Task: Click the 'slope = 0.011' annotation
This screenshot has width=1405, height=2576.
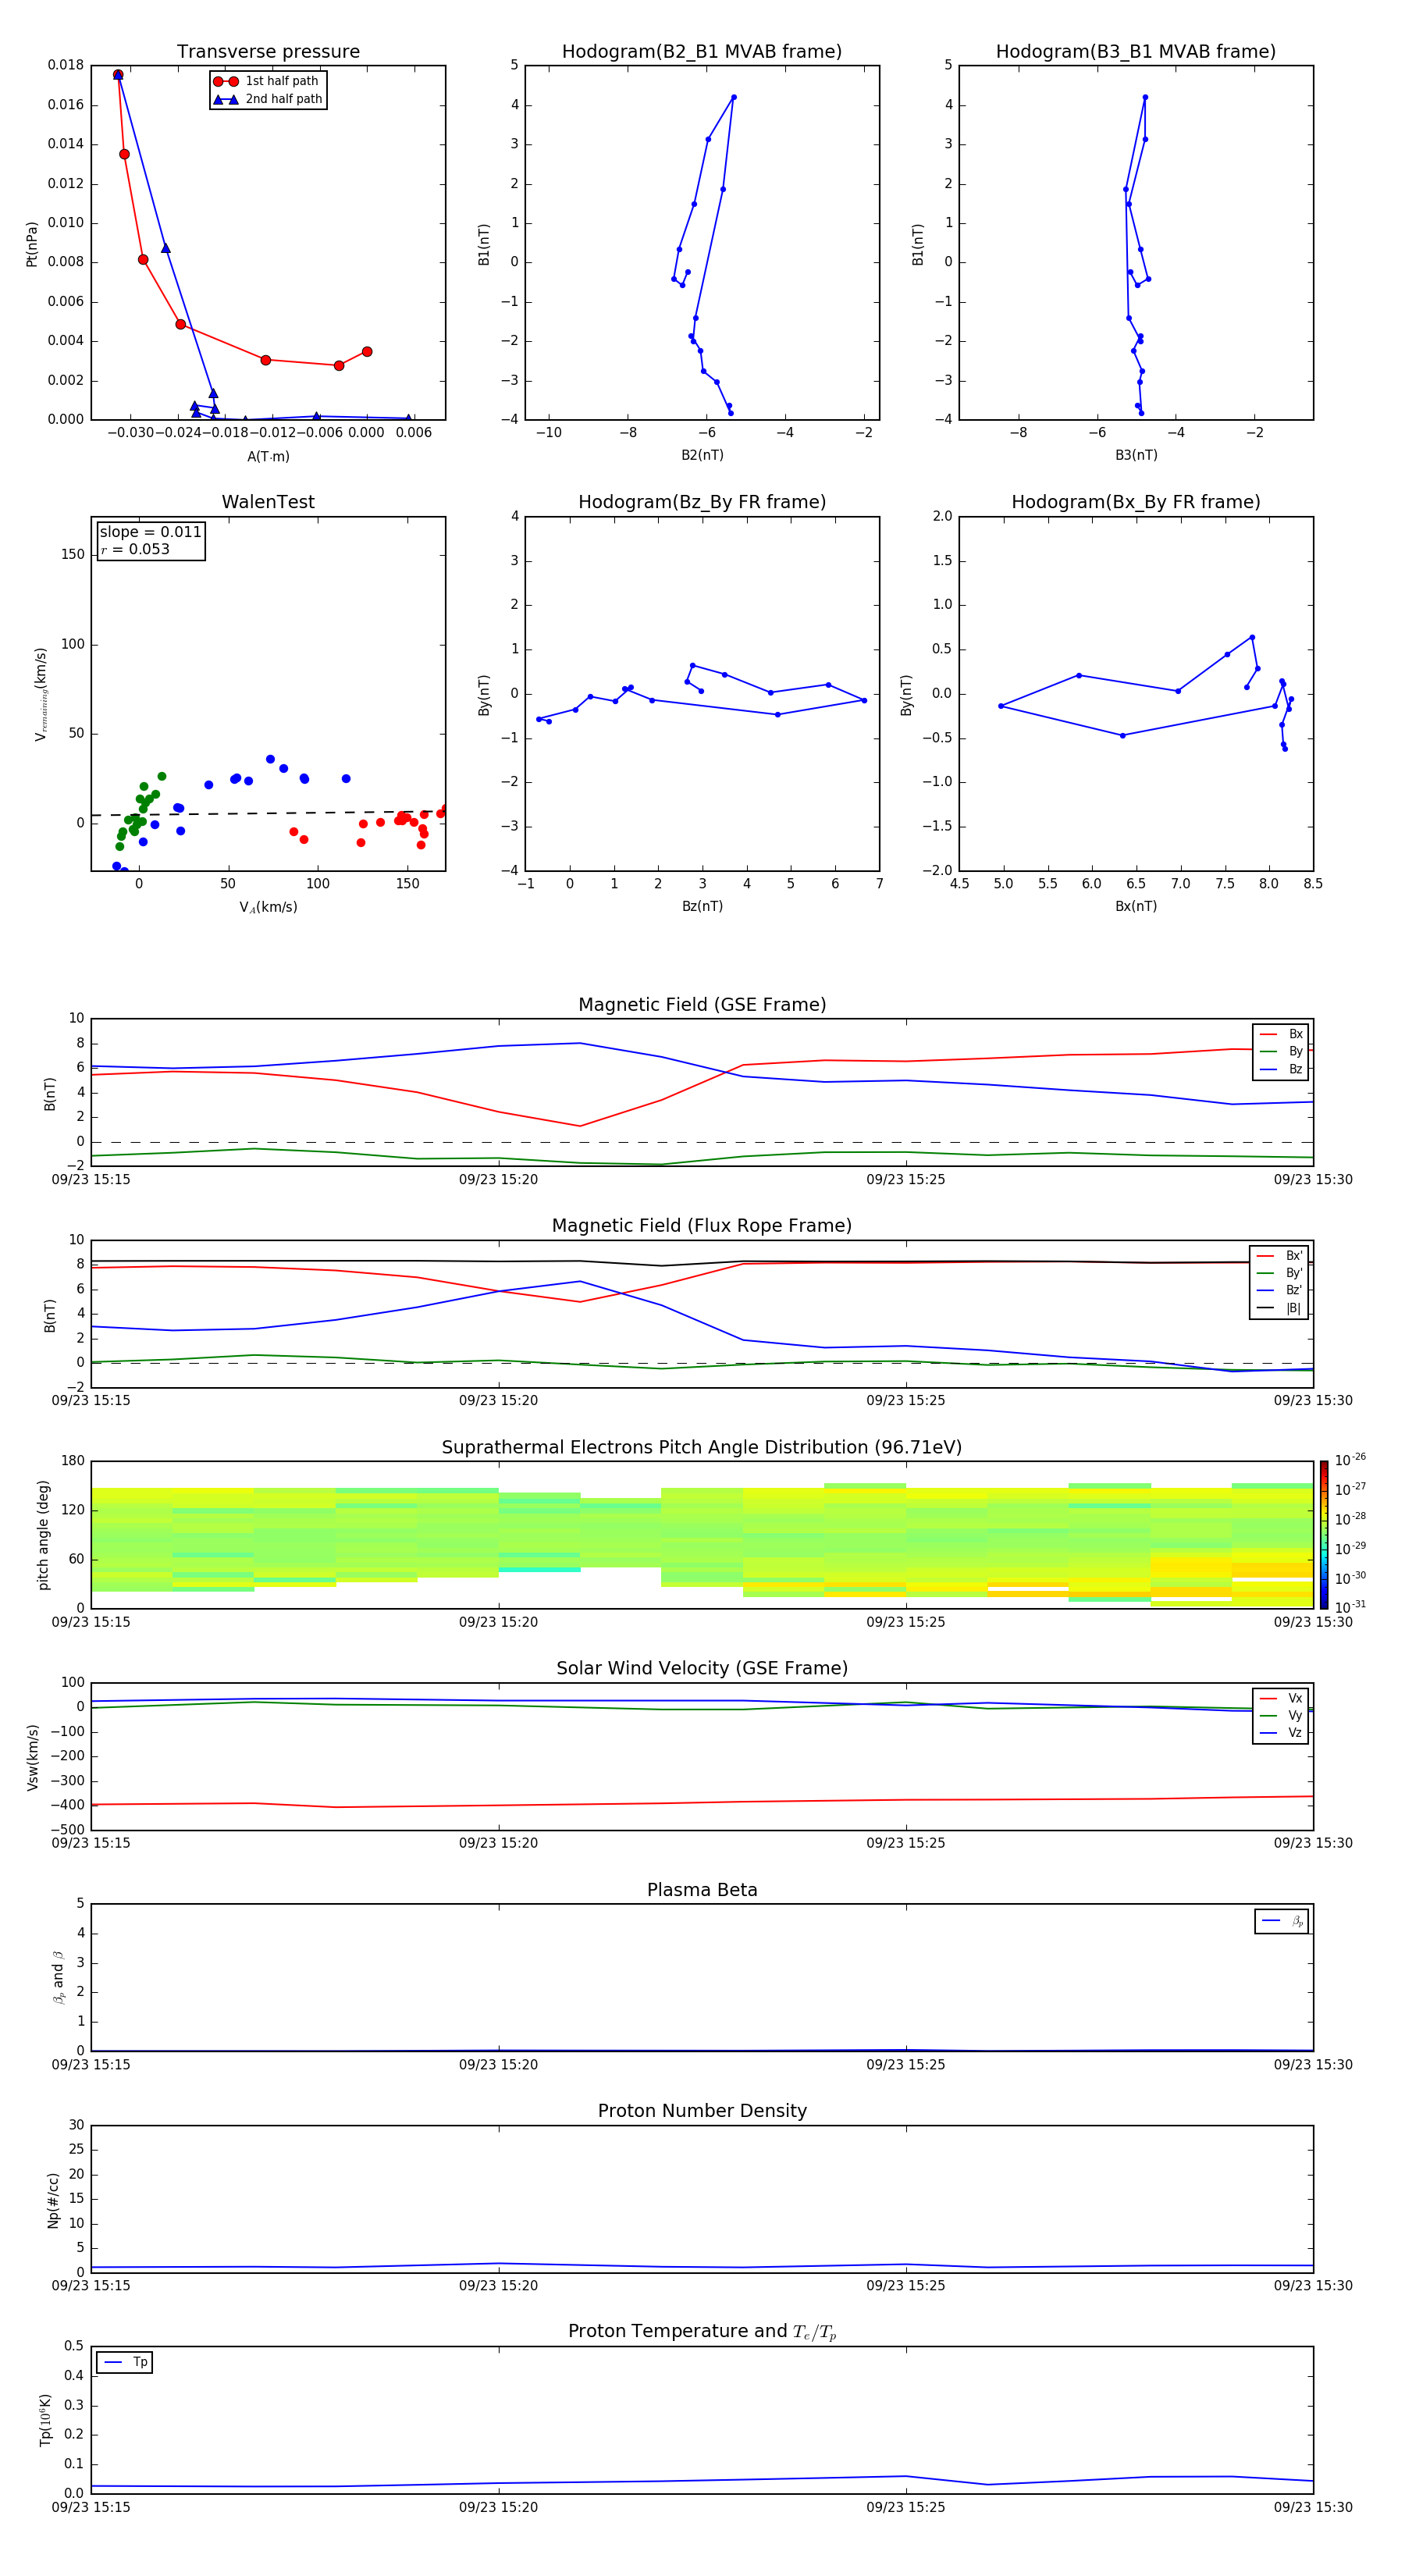Action: click(150, 532)
